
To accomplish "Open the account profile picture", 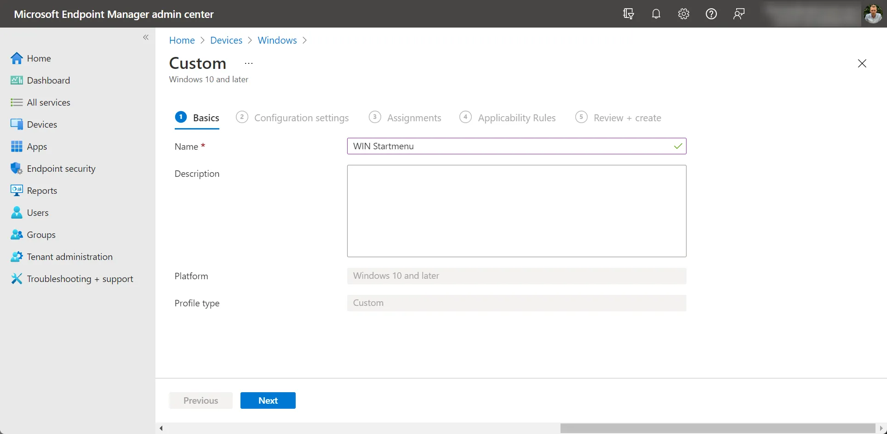I will (x=873, y=14).
